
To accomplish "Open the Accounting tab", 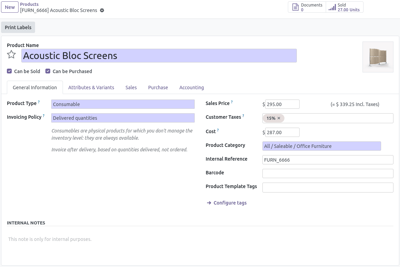I will (192, 87).
